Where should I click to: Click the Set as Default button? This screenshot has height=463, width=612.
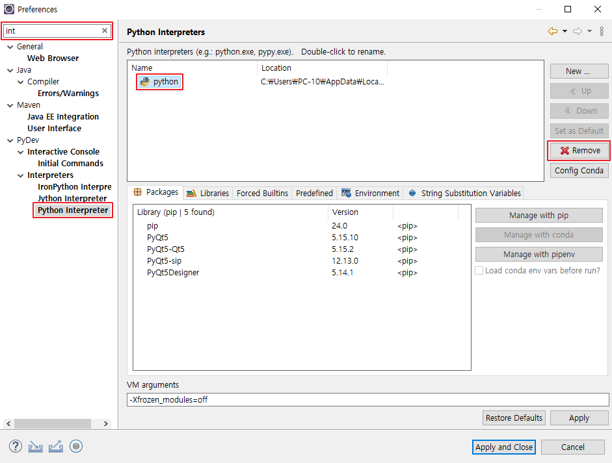tap(579, 131)
